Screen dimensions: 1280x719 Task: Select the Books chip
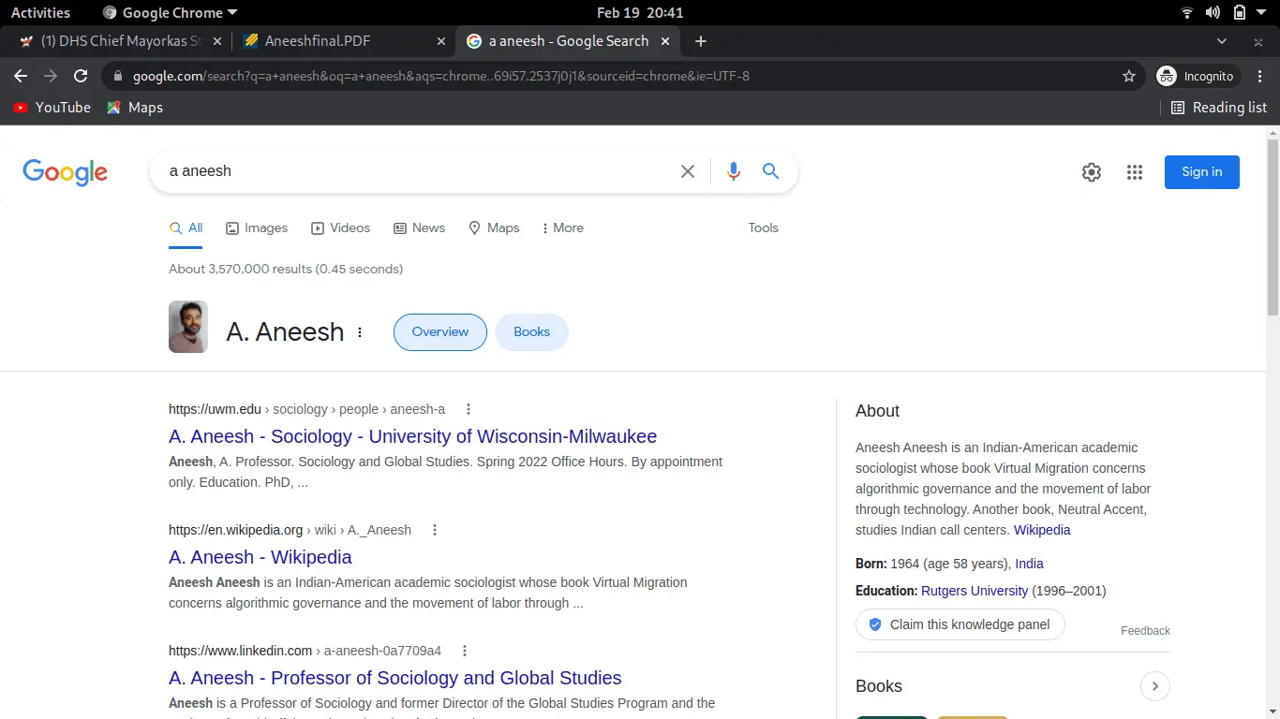(531, 332)
